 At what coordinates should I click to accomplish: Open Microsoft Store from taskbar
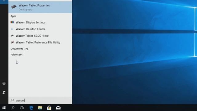pos(49,108)
